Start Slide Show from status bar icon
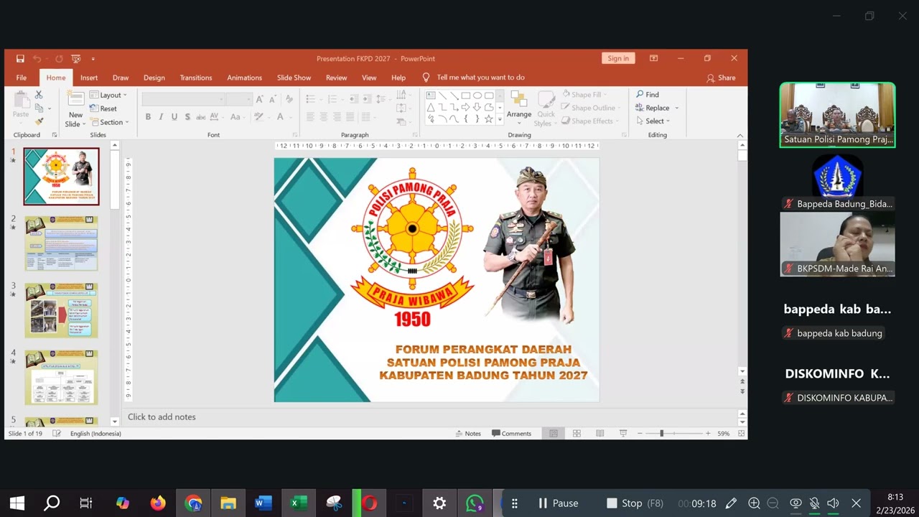The height and width of the screenshot is (517, 919). [x=622, y=434]
